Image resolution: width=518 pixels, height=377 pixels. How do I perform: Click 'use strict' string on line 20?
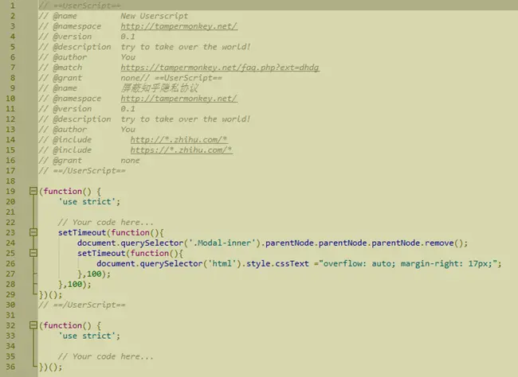tap(87, 201)
